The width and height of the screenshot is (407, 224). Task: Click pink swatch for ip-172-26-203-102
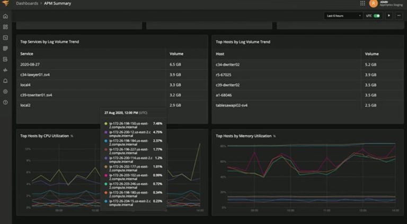105,175
